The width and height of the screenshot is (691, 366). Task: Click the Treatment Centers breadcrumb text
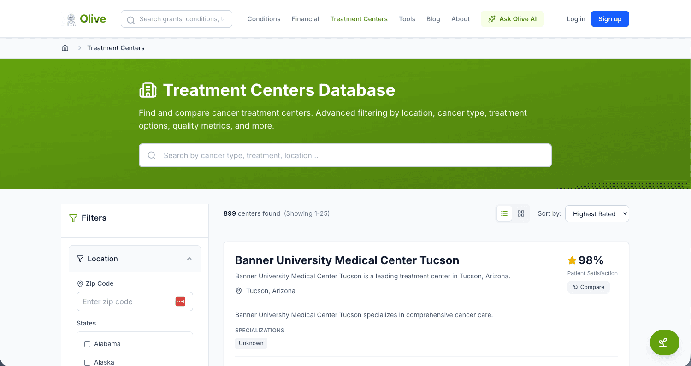[116, 48]
